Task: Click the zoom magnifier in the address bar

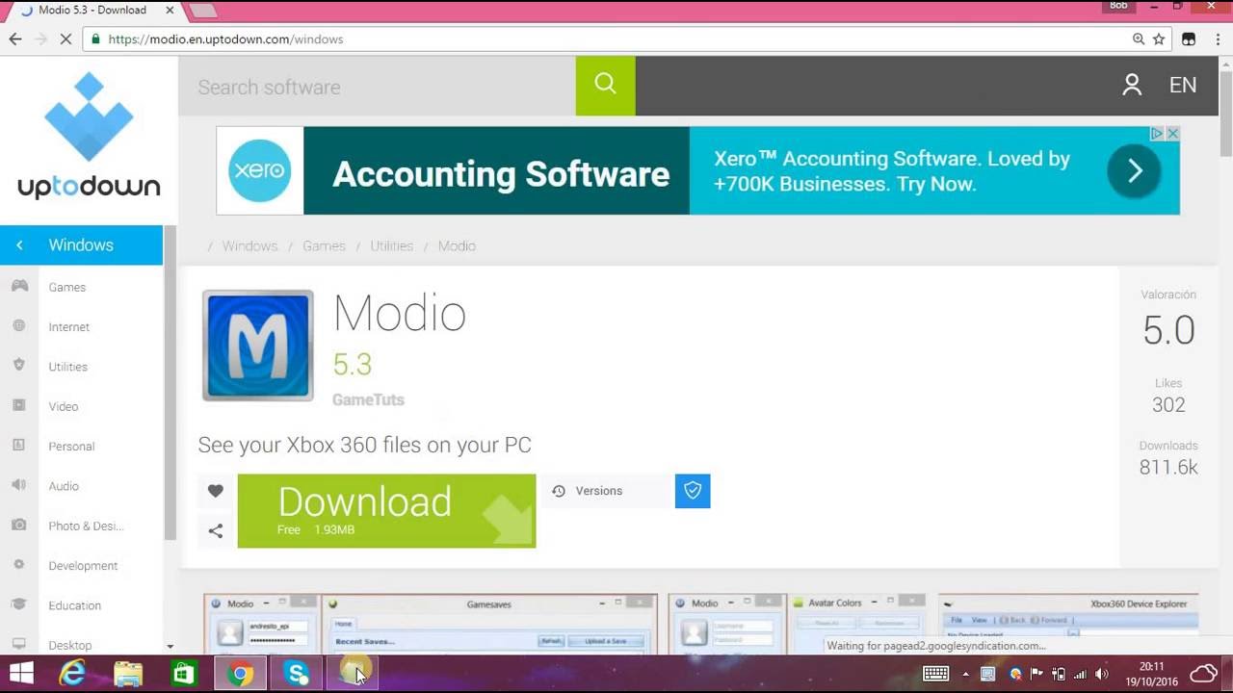Action: click(x=1139, y=39)
